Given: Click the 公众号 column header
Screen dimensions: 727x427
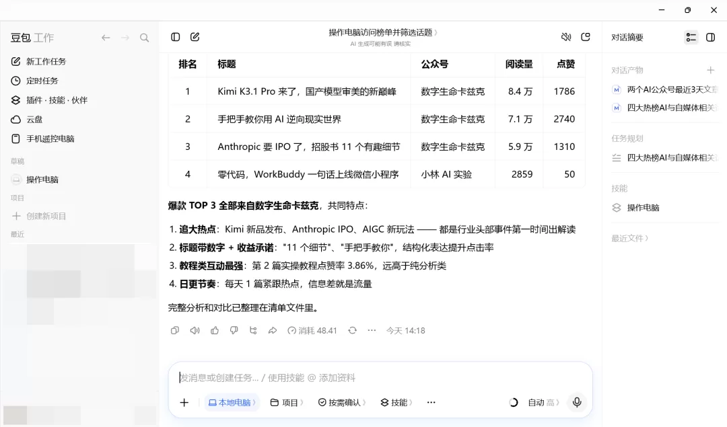Looking at the screenshot, I should tap(434, 65).
